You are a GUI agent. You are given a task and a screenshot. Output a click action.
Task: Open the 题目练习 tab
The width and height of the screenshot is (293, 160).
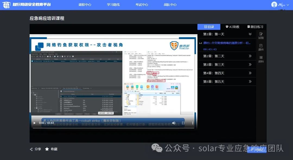point(255,27)
